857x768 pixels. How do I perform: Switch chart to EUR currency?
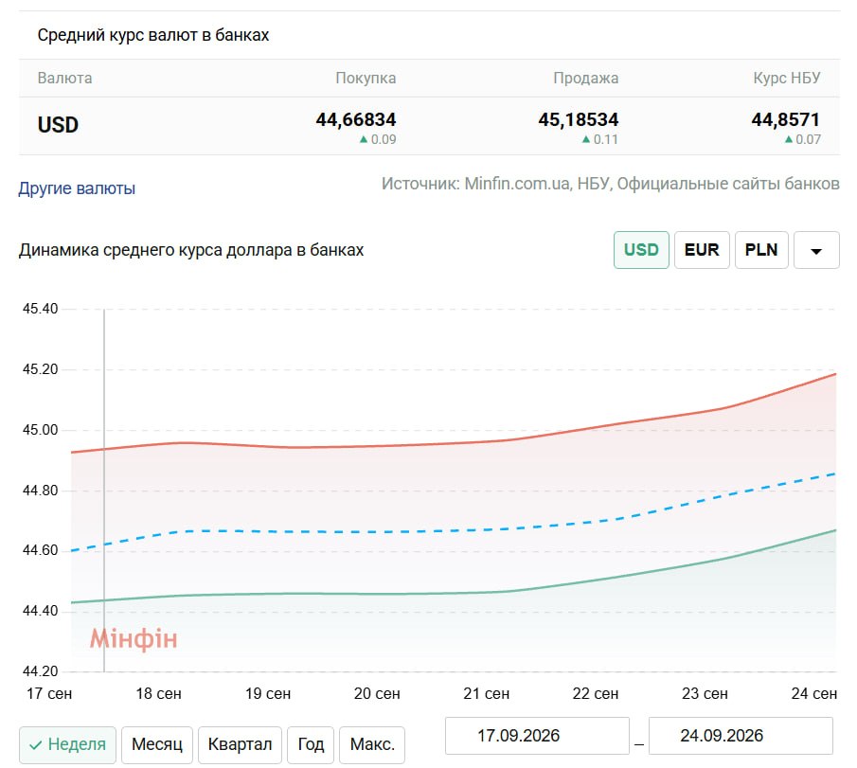(702, 250)
